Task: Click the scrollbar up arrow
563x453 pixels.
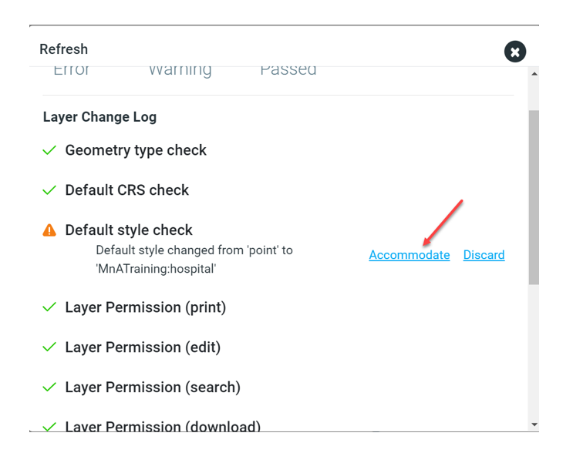Action: click(x=534, y=74)
